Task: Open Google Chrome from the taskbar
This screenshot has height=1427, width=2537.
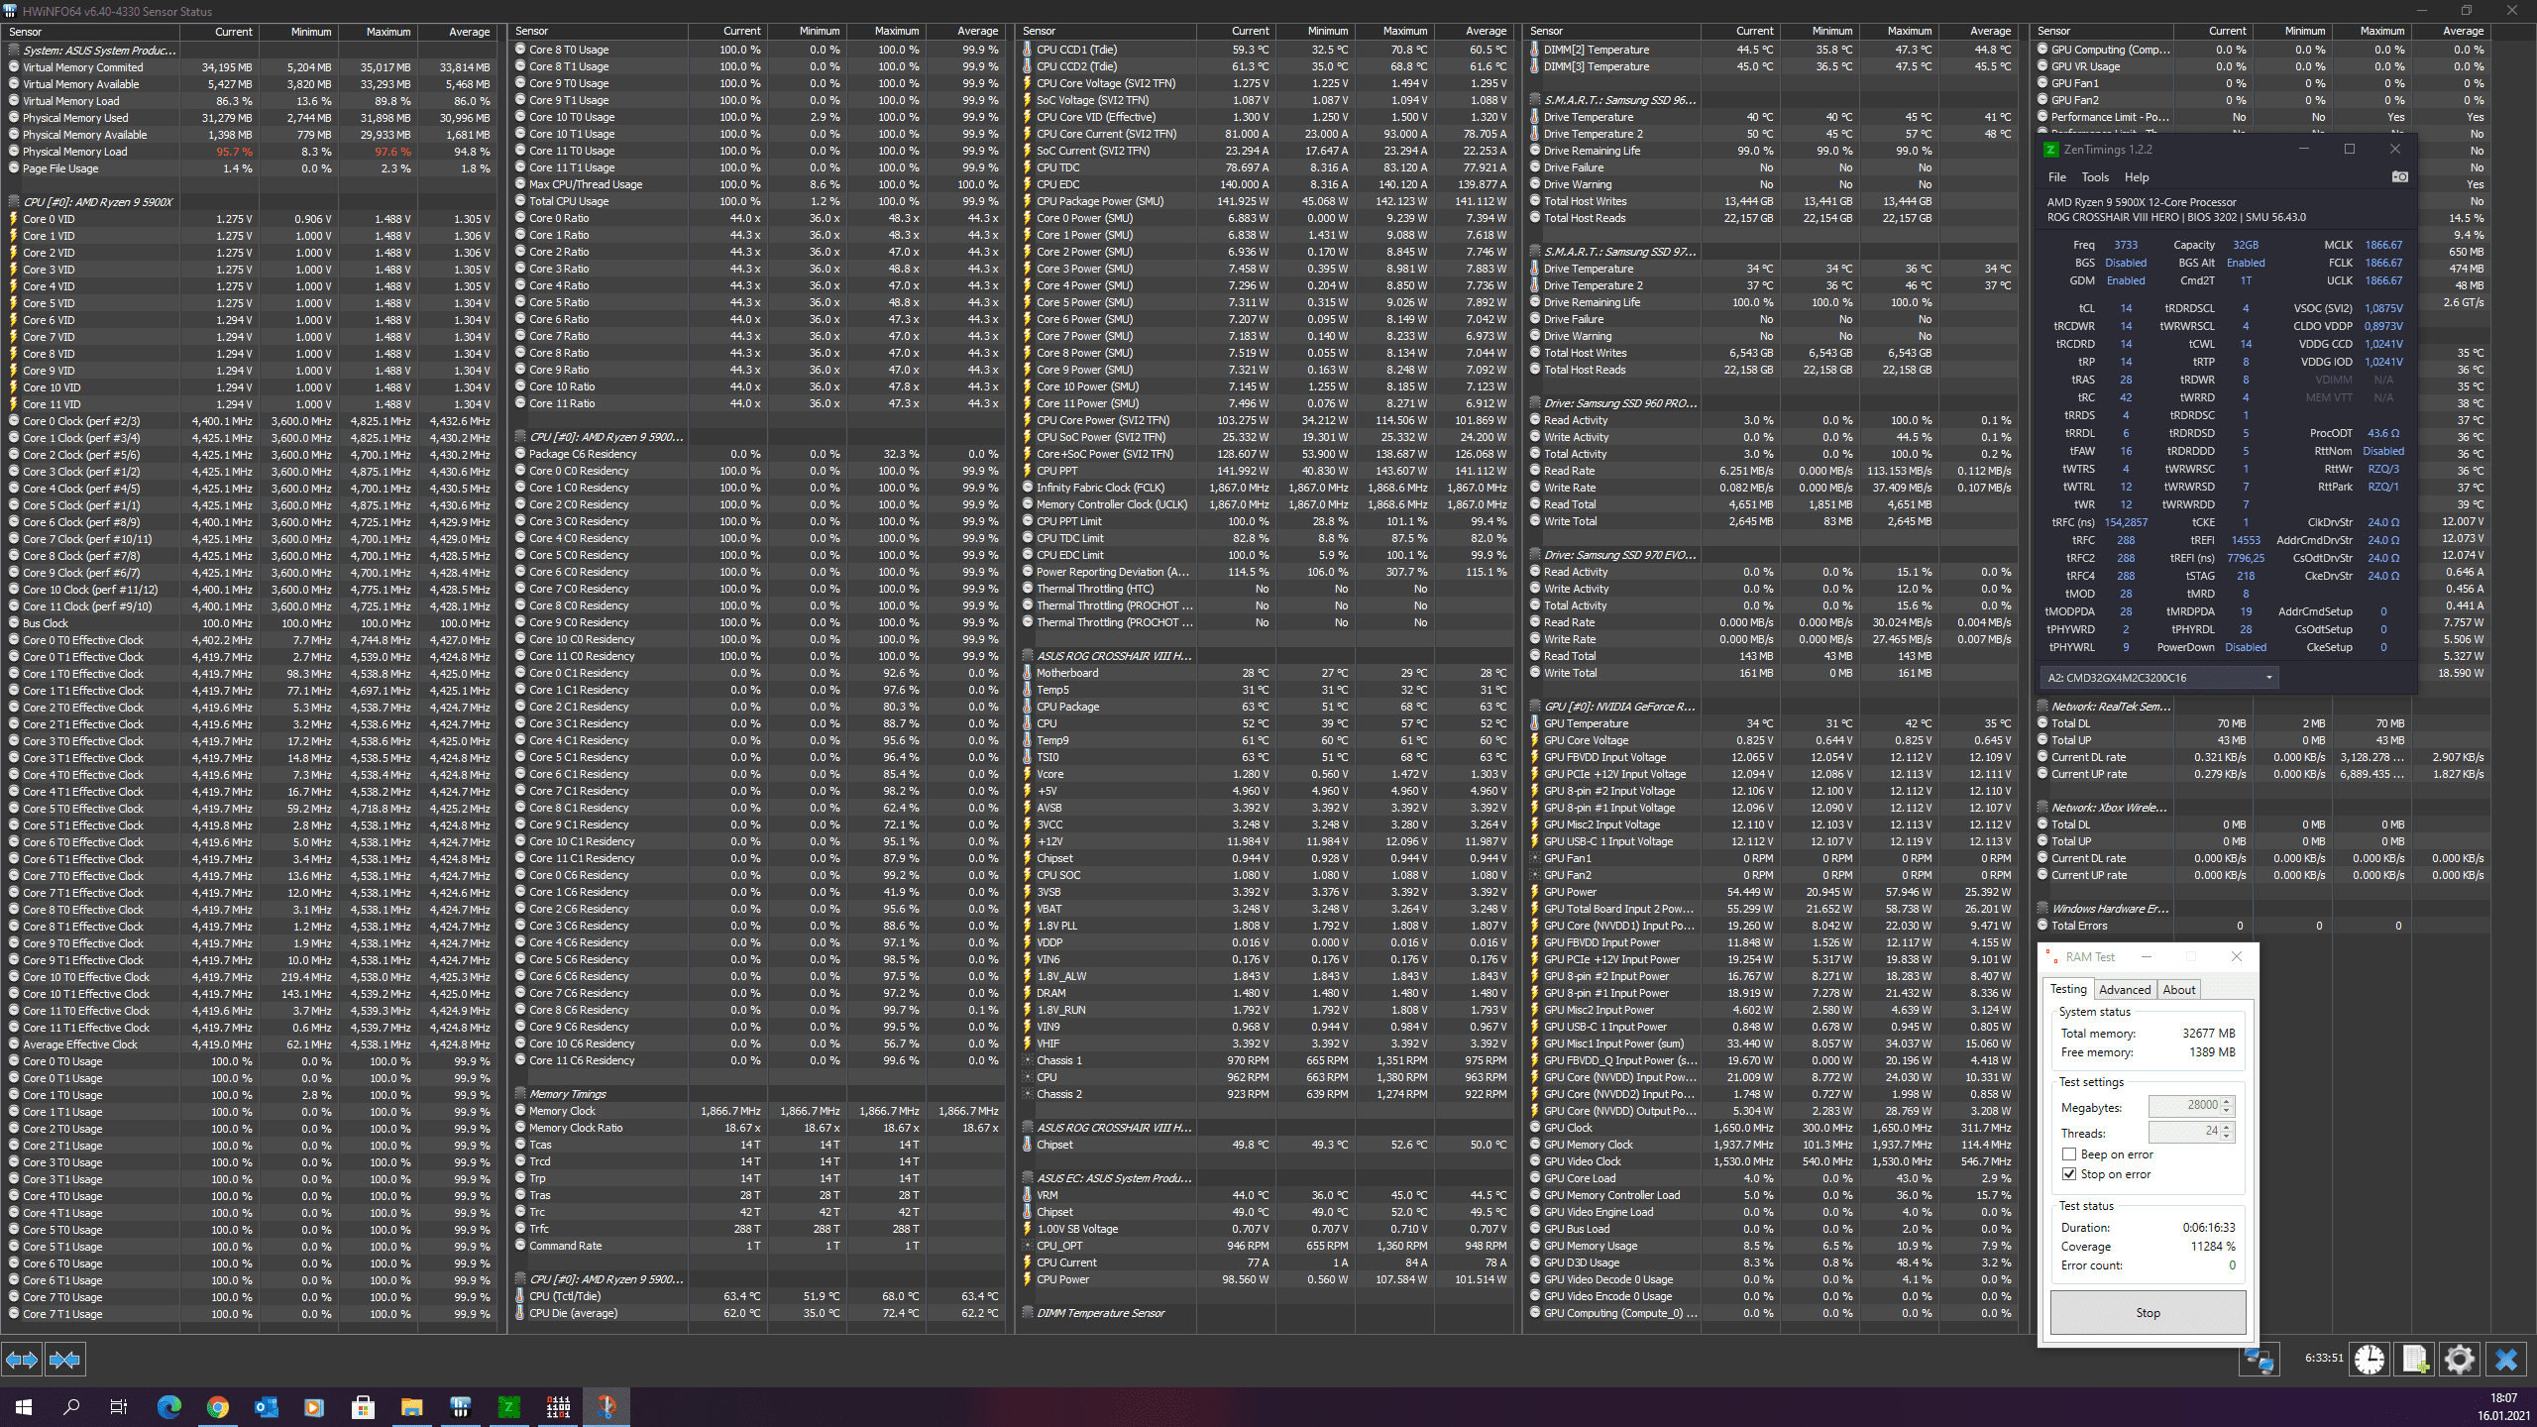Action: pos(217,1406)
